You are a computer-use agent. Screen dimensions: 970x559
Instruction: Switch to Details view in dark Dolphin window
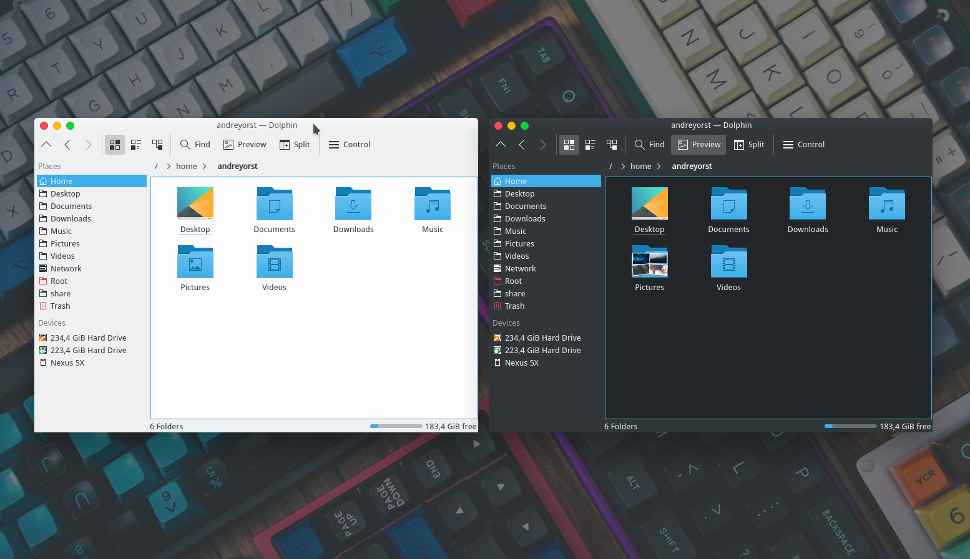(612, 145)
